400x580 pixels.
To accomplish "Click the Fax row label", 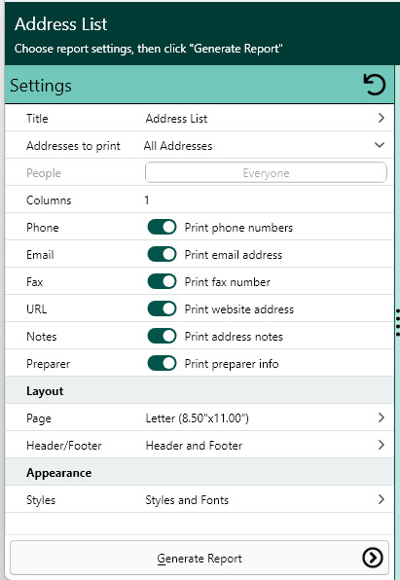I will pos(35,282).
